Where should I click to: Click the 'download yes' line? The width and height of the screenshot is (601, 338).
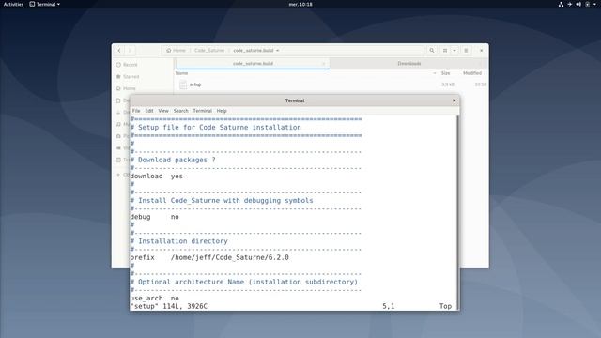[157, 177]
